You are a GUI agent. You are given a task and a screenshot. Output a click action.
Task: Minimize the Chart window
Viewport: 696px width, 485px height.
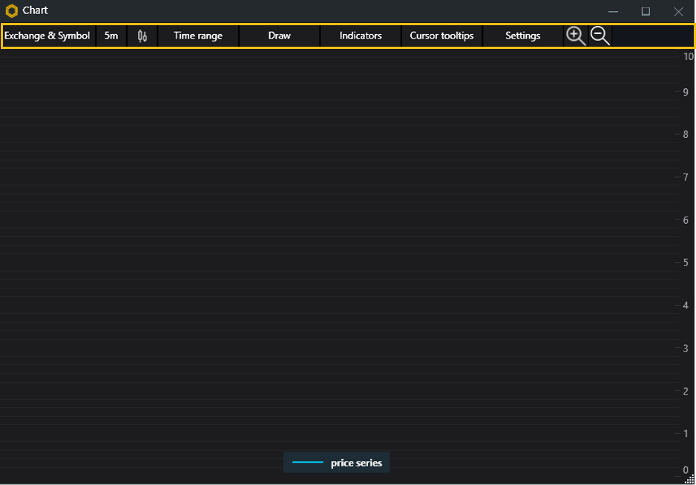tap(613, 12)
